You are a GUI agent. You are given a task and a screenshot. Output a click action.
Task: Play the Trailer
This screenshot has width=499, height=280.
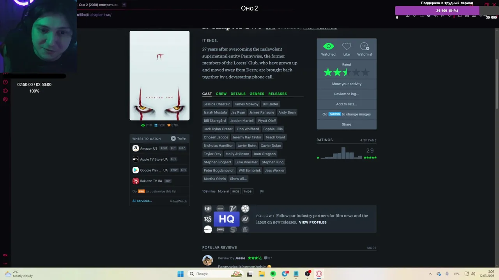tap(179, 138)
